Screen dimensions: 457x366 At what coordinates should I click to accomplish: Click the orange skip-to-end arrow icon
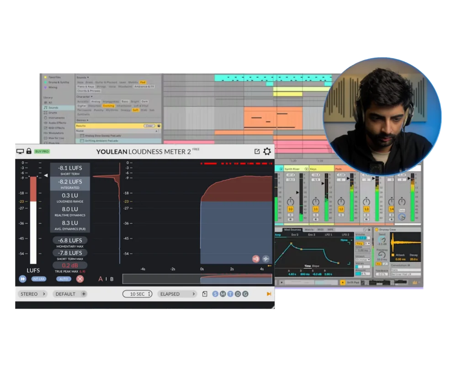[x=269, y=294]
